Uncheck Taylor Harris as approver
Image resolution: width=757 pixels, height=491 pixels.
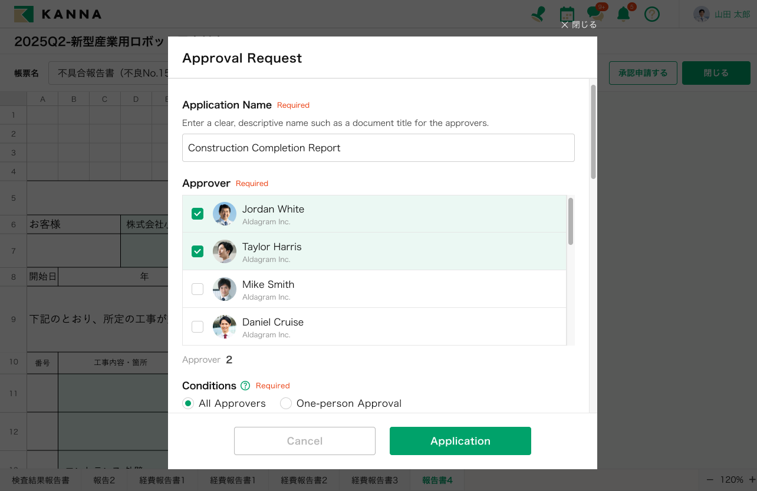(198, 251)
